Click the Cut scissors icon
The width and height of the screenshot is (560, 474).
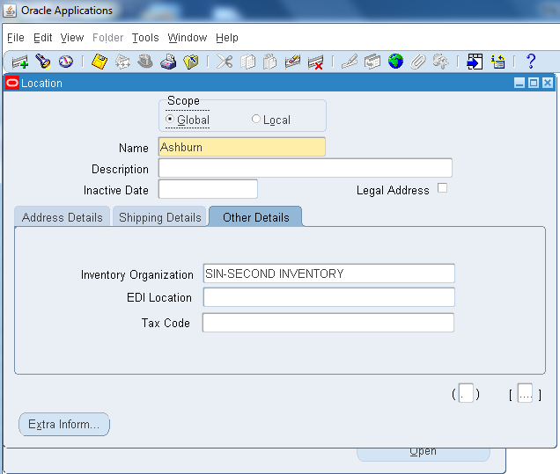[225, 62]
